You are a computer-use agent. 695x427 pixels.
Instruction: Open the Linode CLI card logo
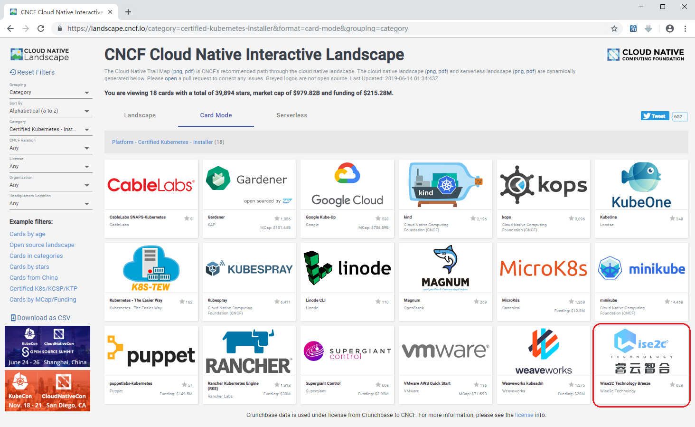[x=347, y=268]
